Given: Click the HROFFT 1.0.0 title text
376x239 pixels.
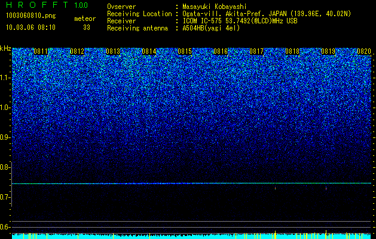Looking at the screenshot, I should pos(47,5).
